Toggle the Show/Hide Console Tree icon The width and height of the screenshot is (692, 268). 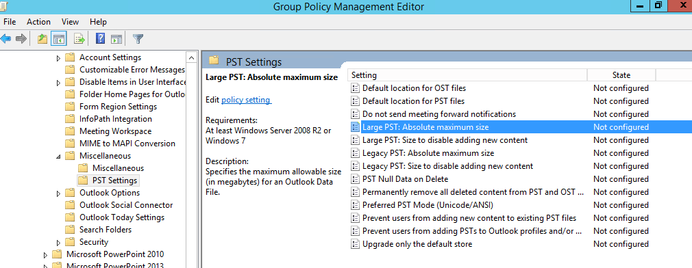59,39
